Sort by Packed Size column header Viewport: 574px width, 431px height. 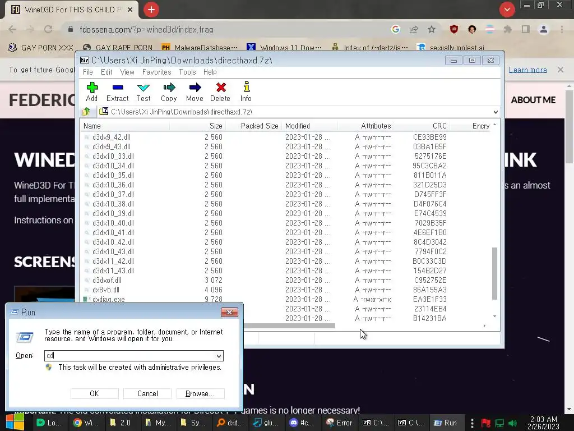[254, 126]
